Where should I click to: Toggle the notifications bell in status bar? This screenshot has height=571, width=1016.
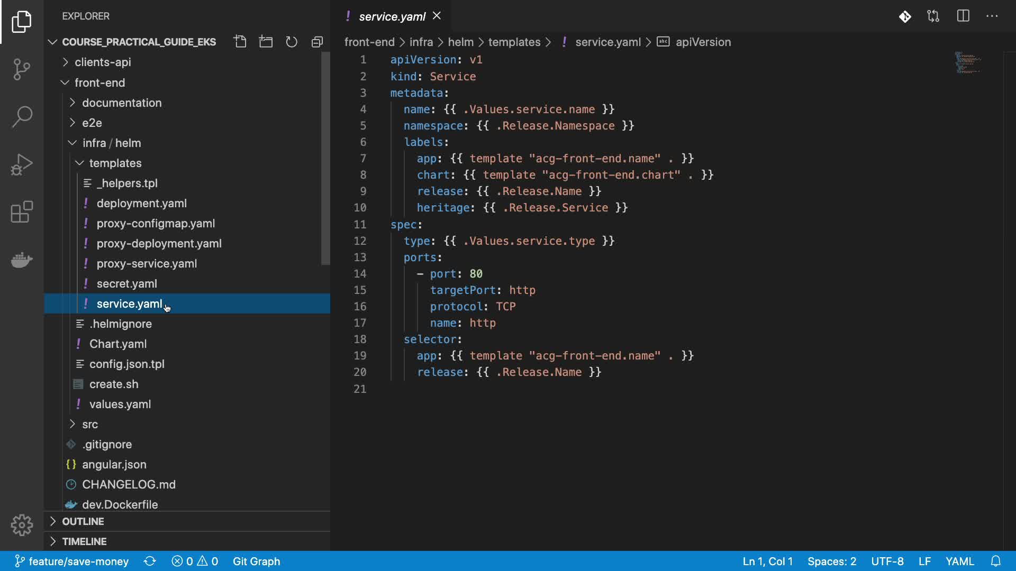click(x=995, y=561)
